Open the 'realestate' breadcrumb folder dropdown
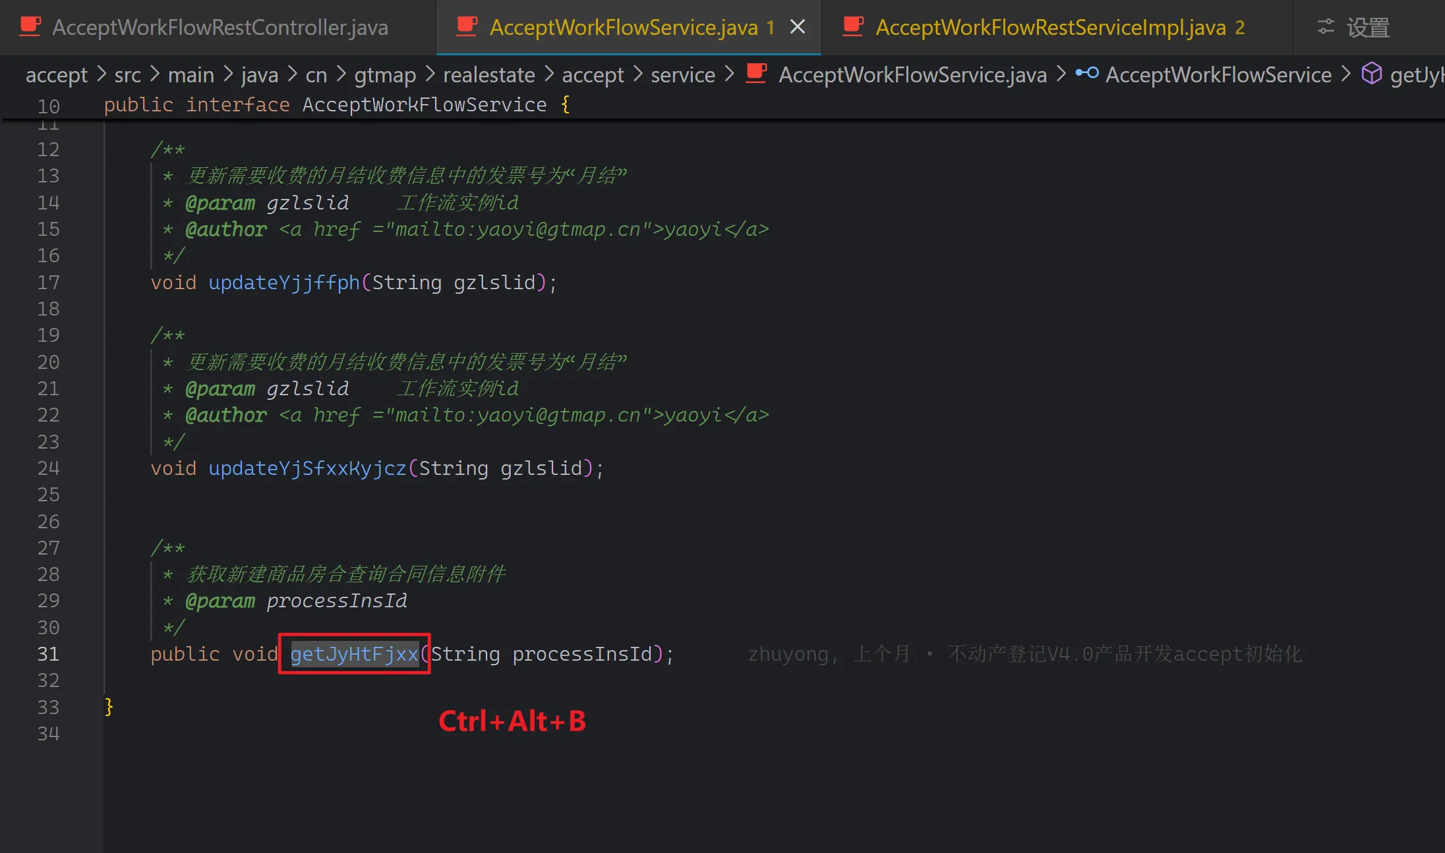 pos(488,75)
